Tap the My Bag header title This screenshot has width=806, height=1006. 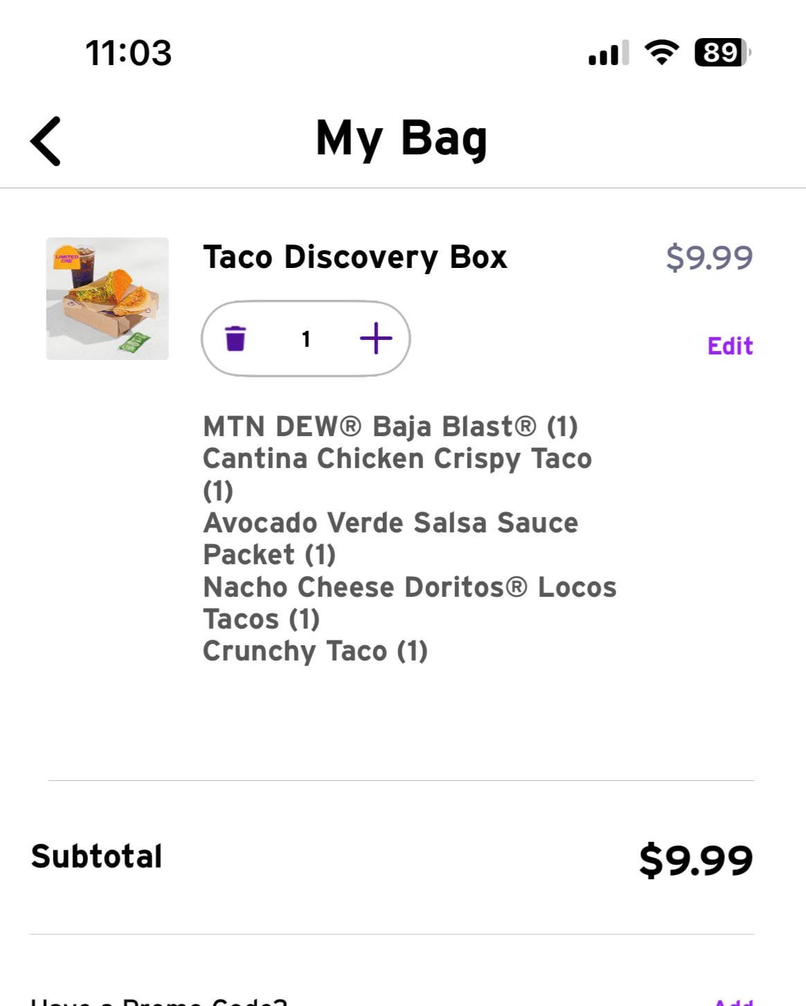(402, 138)
